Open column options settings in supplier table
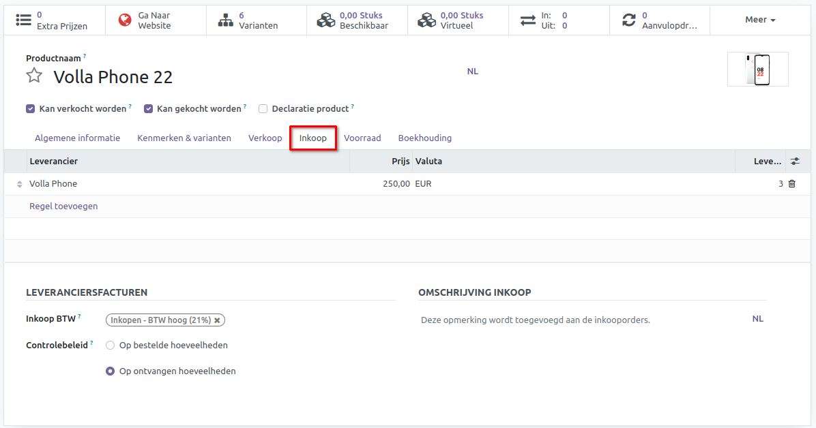 click(795, 162)
